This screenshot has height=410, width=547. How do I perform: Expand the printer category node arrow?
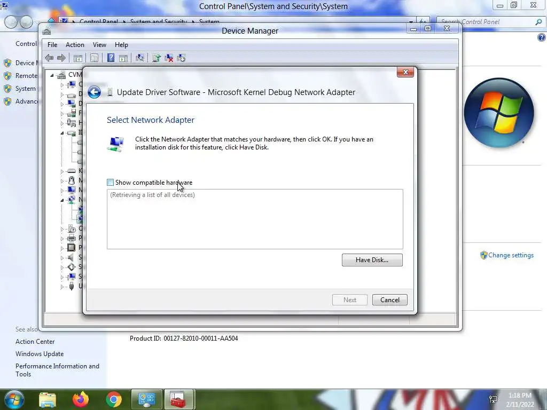click(62, 239)
